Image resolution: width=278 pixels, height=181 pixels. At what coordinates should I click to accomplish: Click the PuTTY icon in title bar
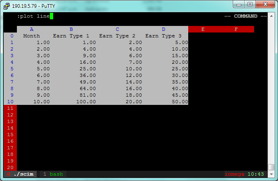coord(7,6)
